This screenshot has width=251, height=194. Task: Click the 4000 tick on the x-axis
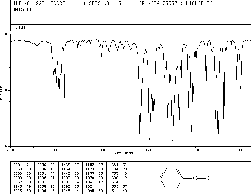[x=11, y=150]
